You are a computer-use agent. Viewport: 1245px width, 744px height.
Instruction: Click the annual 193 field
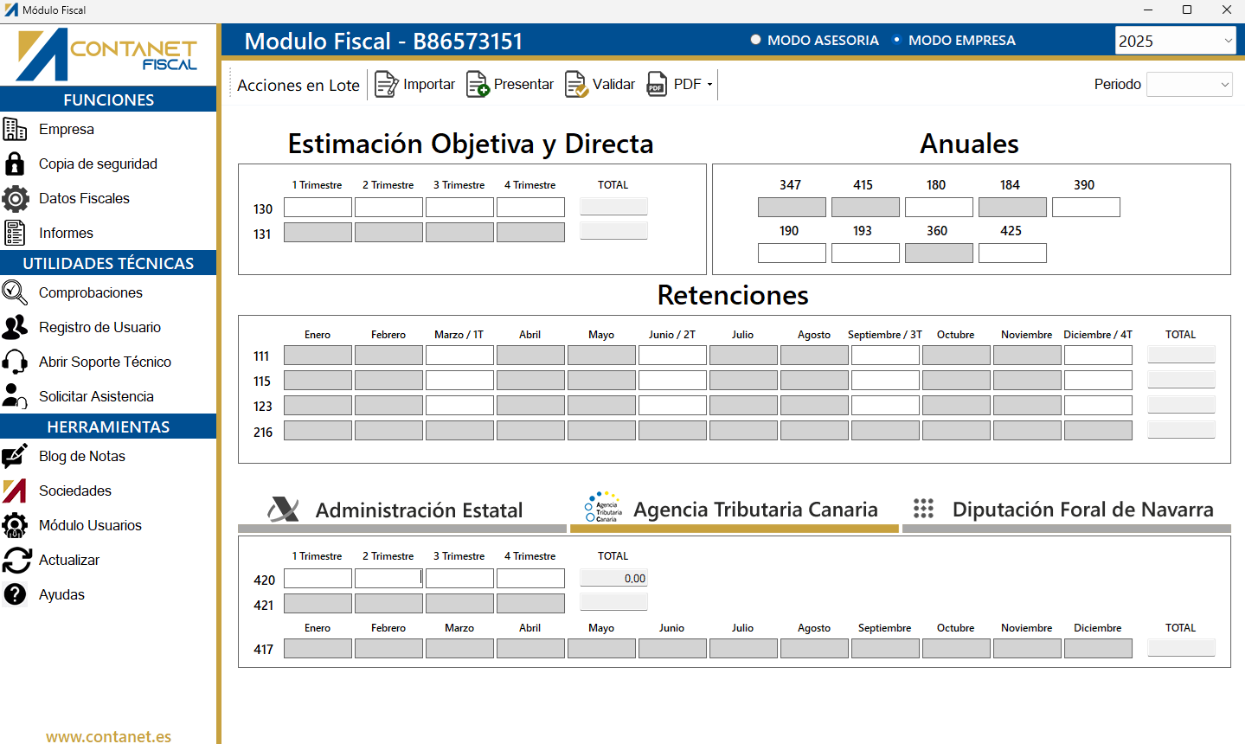click(865, 253)
